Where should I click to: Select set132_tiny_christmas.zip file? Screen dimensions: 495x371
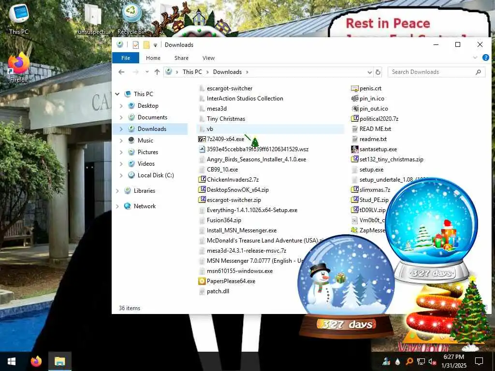tap(391, 159)
